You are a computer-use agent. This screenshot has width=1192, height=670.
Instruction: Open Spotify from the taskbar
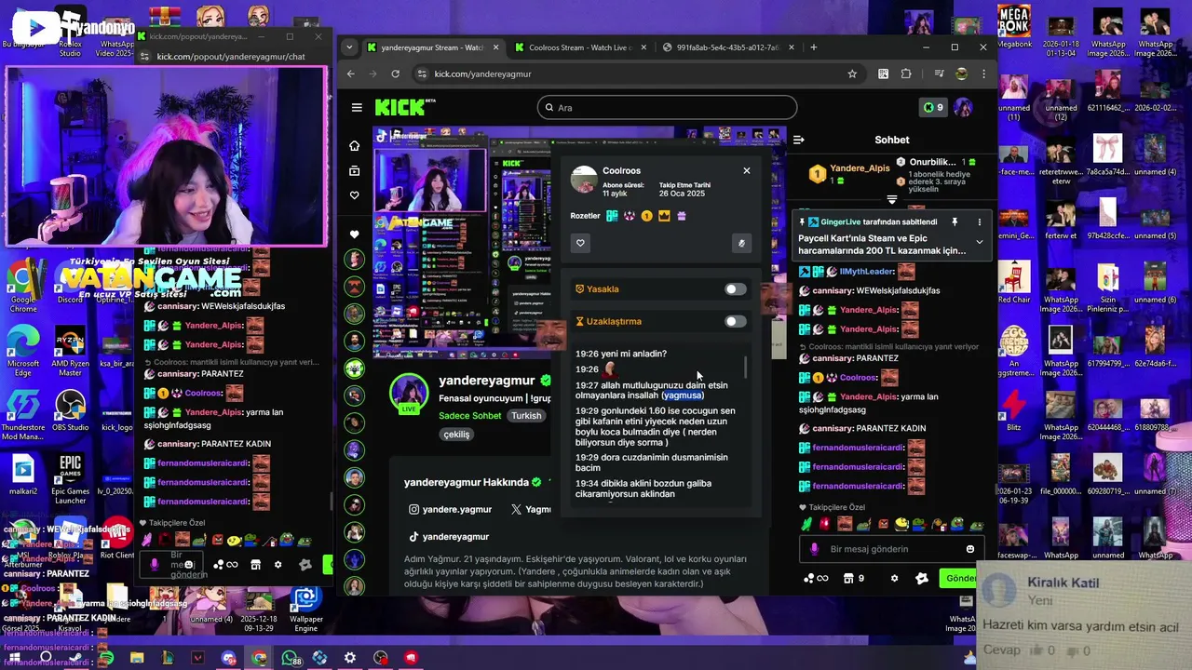106,658
